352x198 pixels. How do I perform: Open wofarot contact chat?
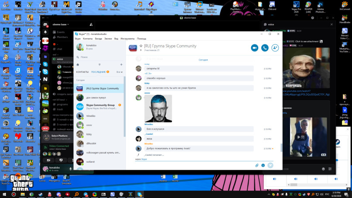click(x=99, y=162)
